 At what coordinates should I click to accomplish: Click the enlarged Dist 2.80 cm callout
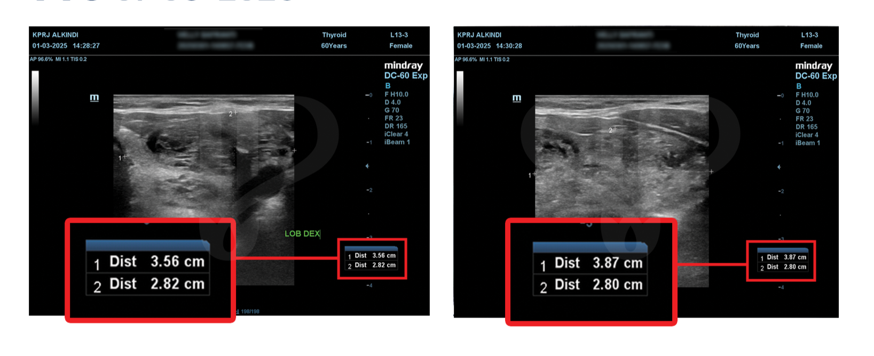(590, 285)
